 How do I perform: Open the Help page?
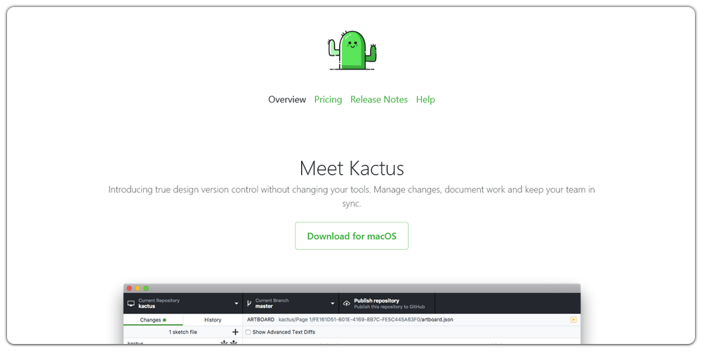425,100
